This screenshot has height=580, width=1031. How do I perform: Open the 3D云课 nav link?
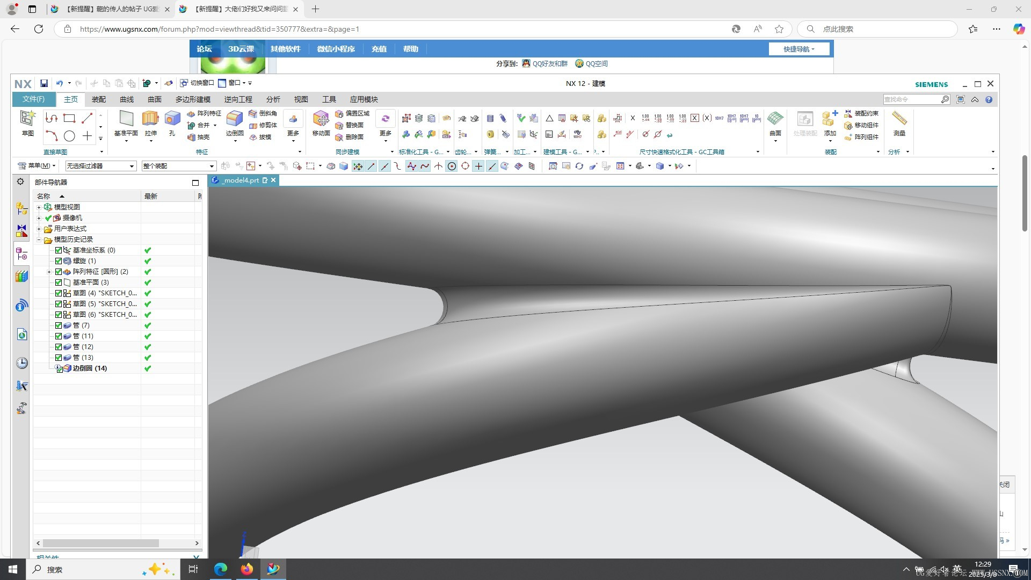click(241, 49)
